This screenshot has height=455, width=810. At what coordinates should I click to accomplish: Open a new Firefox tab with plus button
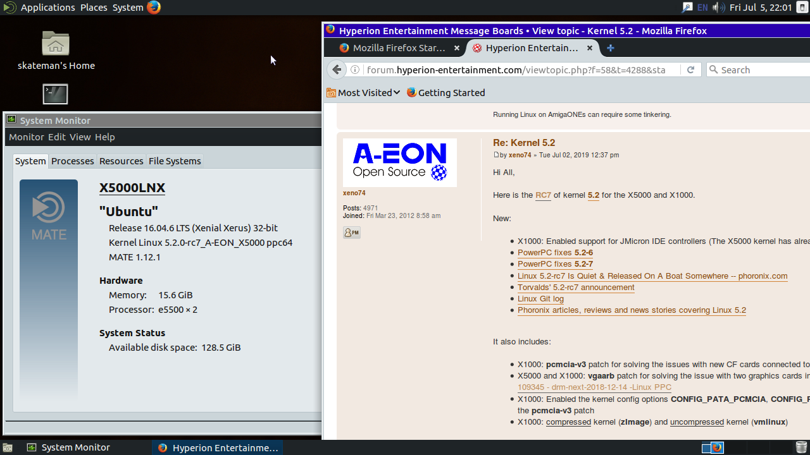point(611,48)
